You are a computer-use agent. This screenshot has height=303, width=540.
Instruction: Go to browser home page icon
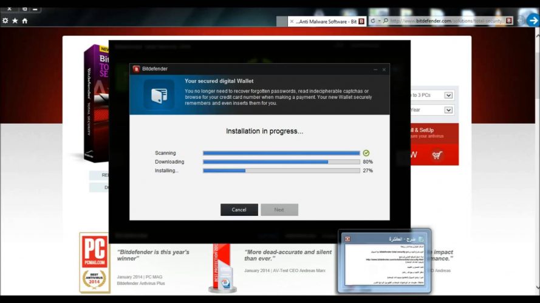pos(25,21)
